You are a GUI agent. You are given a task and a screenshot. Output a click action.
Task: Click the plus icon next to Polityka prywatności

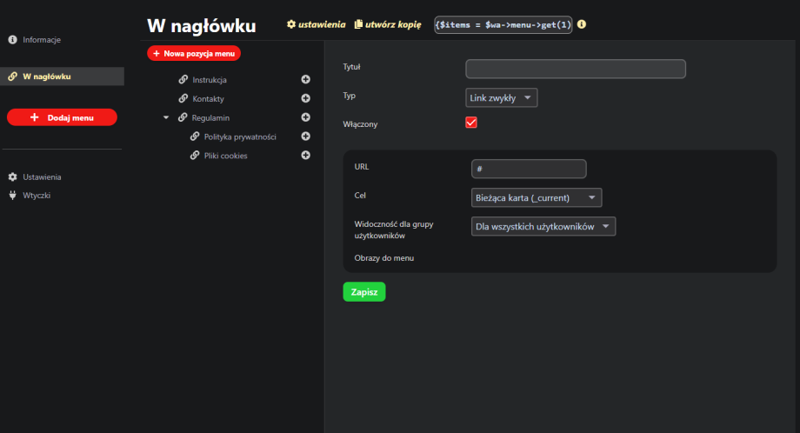pyautogui.click(x=305, y=137)
